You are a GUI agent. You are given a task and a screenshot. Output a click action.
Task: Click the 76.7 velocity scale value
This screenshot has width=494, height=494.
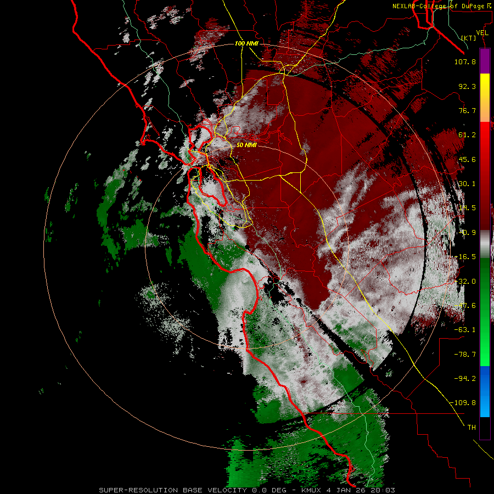(467, 110)
